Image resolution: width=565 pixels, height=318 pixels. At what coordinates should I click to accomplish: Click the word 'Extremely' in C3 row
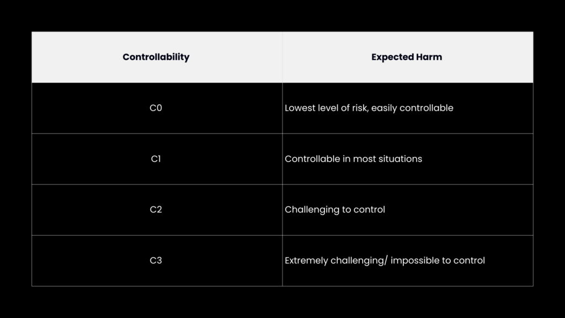point(306,261)
